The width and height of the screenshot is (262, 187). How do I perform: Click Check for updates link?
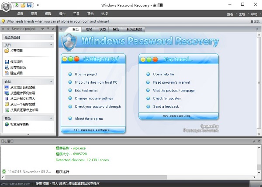167,99
